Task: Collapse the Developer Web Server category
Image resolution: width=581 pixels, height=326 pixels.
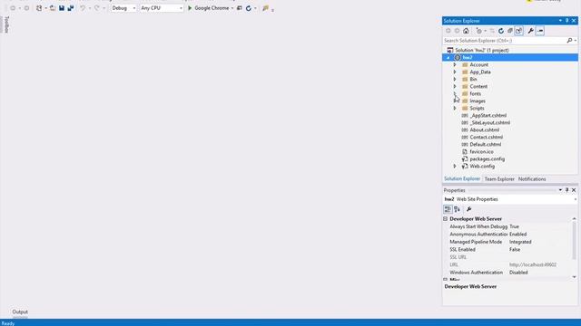Action: [x=446, y=219]
